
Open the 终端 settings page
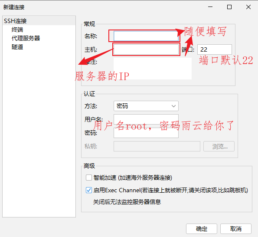click(17, 30)
